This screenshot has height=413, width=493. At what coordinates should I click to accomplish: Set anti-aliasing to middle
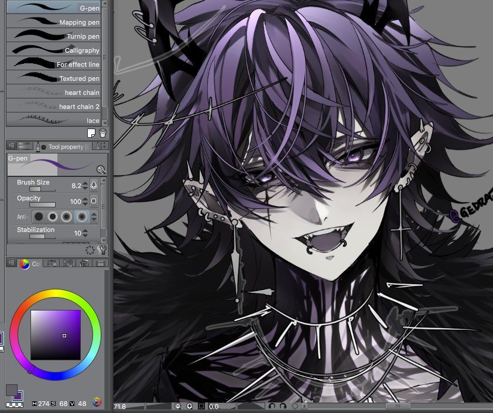point(66,216)
